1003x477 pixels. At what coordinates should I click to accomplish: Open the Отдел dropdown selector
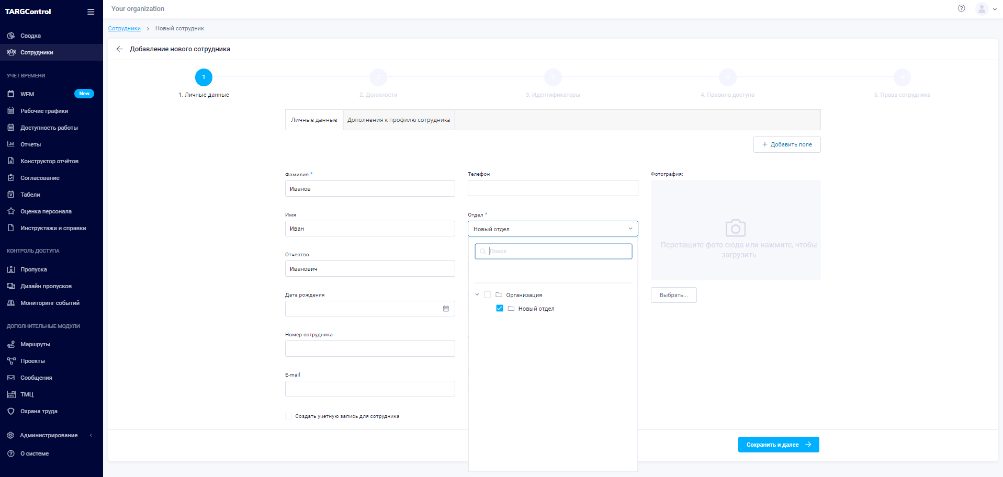[553, 229]
